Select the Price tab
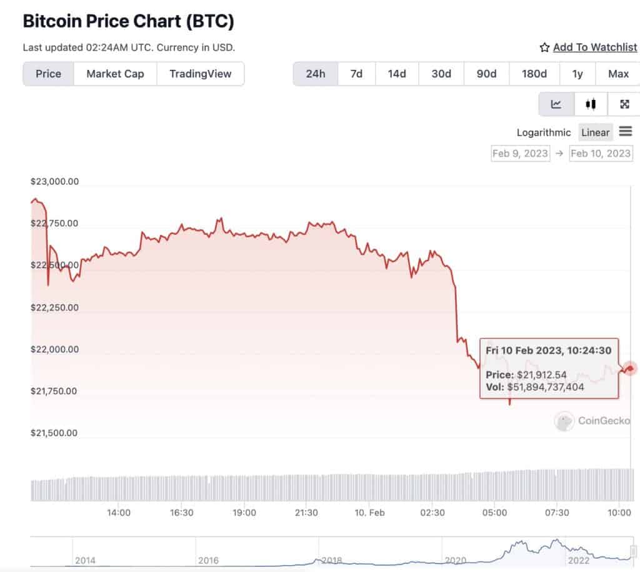The image size is (640, 572). pos(48,74)
